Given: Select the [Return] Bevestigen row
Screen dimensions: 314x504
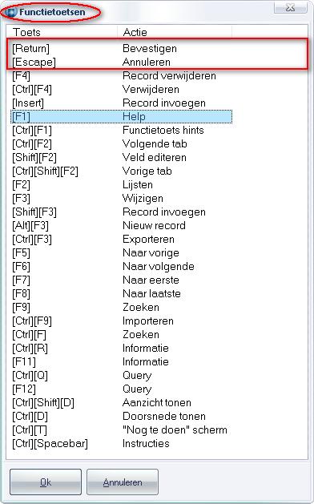Looking at the screenshot, I should (x=122, y=49).
